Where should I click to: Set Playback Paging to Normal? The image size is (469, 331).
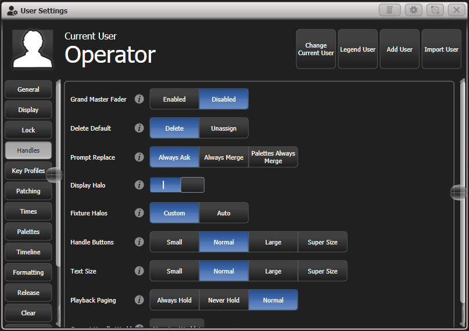tap(273, 300)
